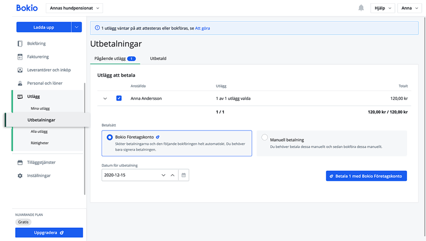This screenshot has width=426, height=241.
Task: Click the Inställningar gear icon
Action: tap(20, 176)
